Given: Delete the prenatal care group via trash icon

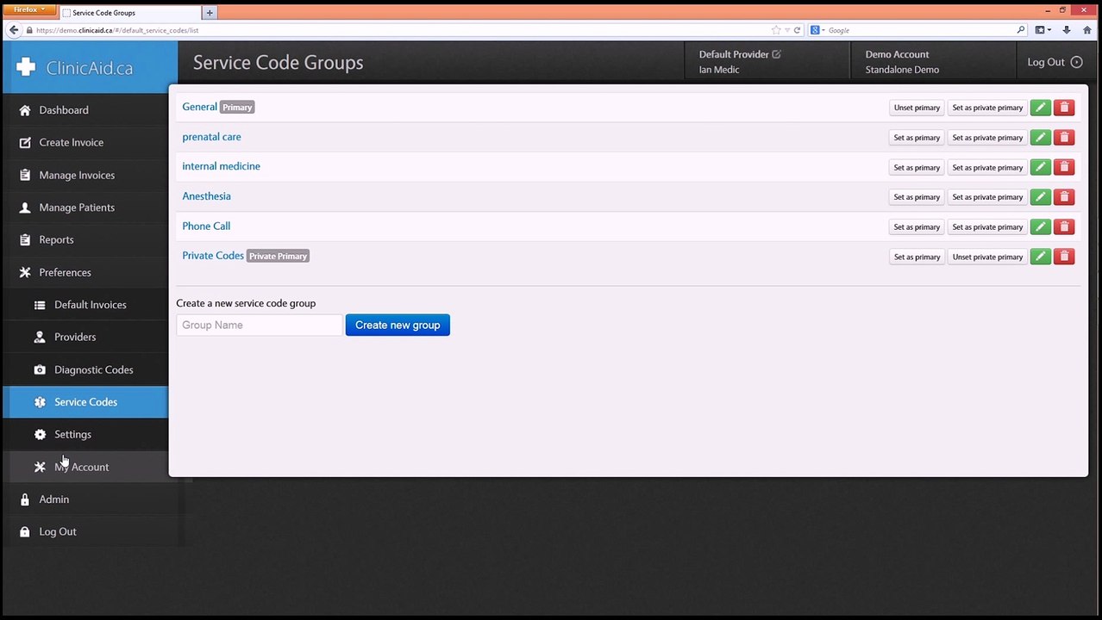Looking at the screenshot, I should 1064,138.
